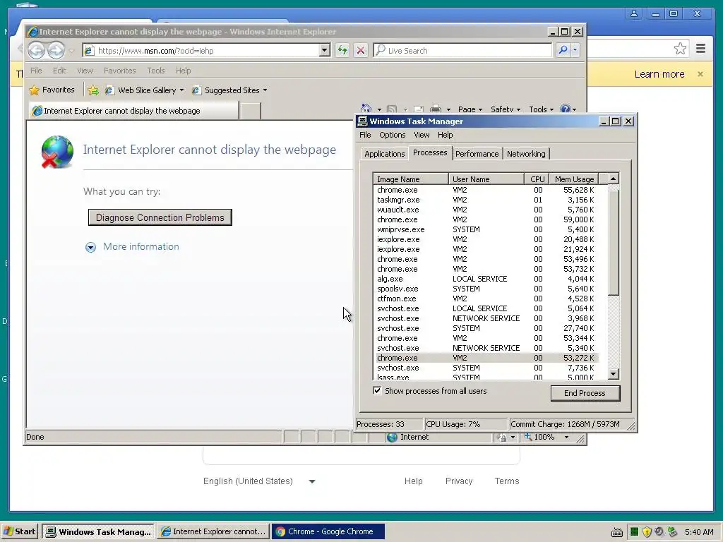Viewport: 723px width, 542px height.
Task: Switch to Chrome via taskbar button
Action: coord(328,531)
